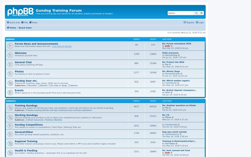The image size is (251, 157).
Task: Click the Register link
Action: tap(189, 23)
